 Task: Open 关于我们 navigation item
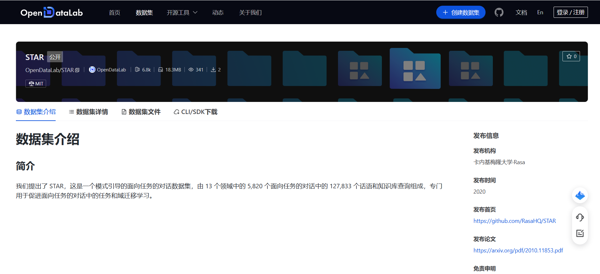coord(251,12)
